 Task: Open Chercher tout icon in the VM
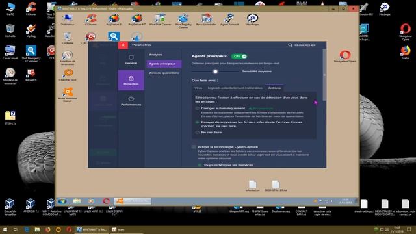68,75
